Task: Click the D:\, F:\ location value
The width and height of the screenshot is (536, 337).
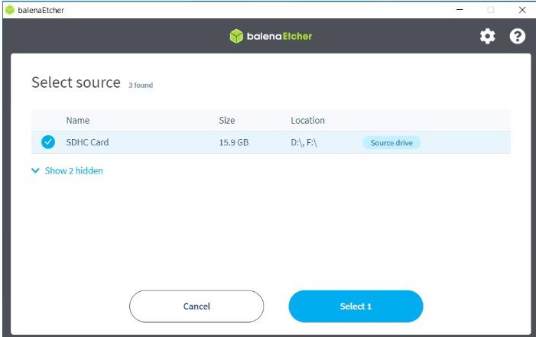Action: 304,143
